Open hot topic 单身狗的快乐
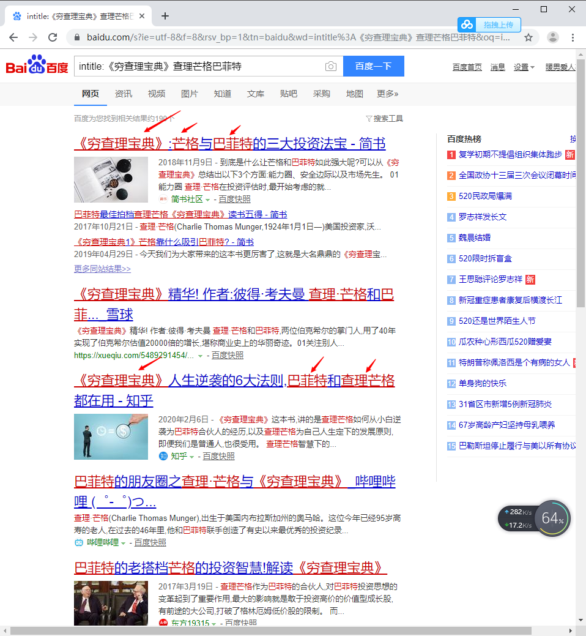 pyautogui.click(x=482, y=383)
